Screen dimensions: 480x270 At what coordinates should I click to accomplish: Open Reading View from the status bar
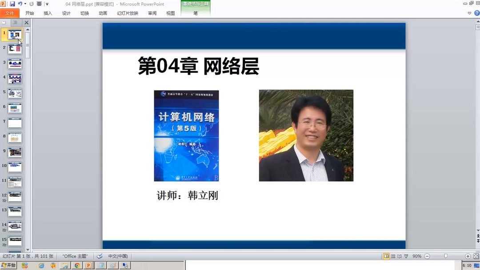(x=399, y=256)
